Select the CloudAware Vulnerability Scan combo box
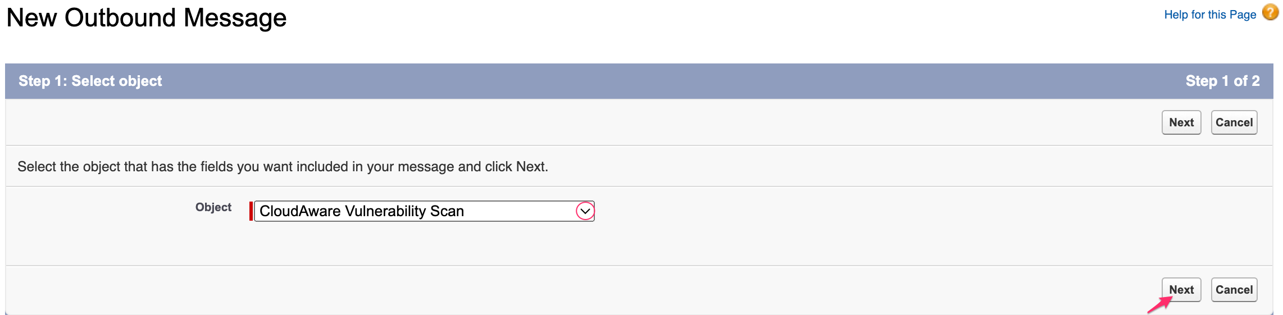Screen dimensions: 1283x315 (x=416, y=211)
